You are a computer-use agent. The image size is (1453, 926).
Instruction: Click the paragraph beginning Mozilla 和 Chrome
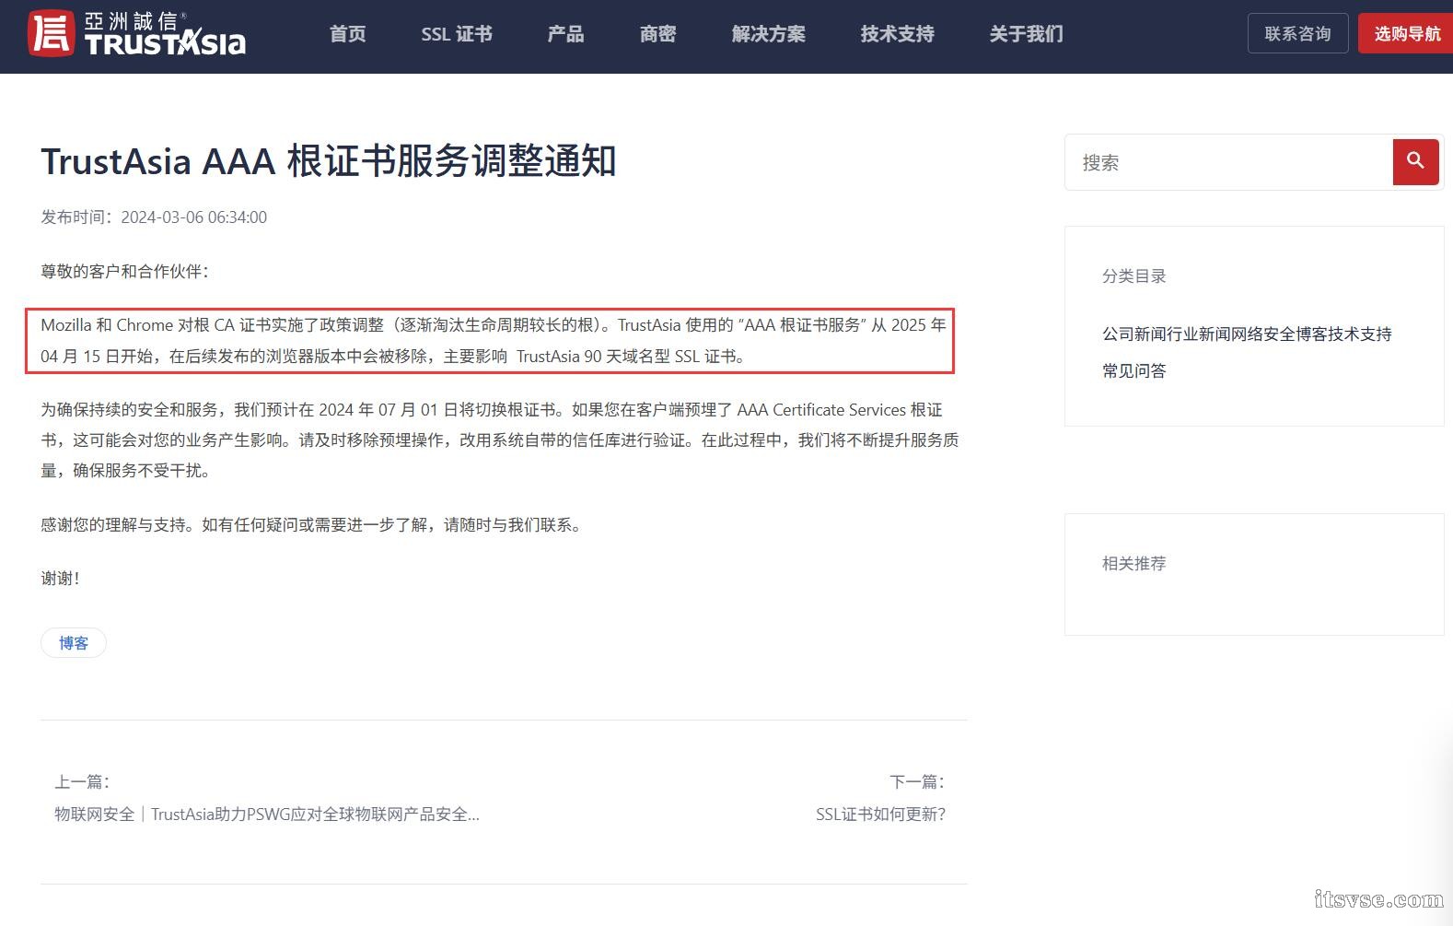(494, 340)
